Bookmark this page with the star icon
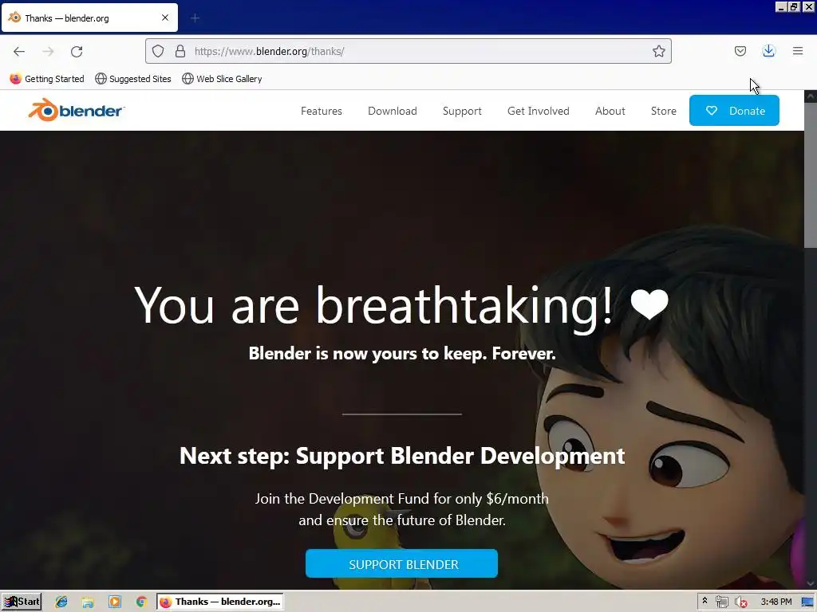The height and width of the screenshot is (612, 817). click(658, 51)
